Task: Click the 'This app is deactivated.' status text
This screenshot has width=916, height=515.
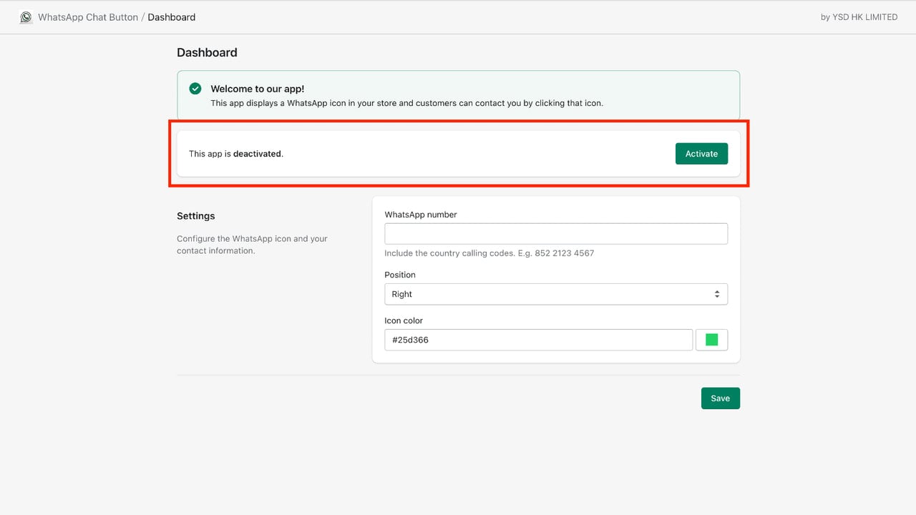Action: pos(236,154)
